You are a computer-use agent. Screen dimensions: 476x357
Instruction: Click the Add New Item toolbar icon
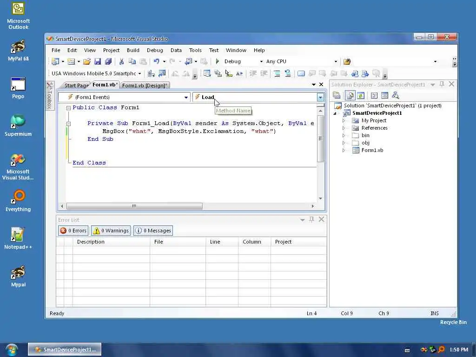[x=71, y=62]
